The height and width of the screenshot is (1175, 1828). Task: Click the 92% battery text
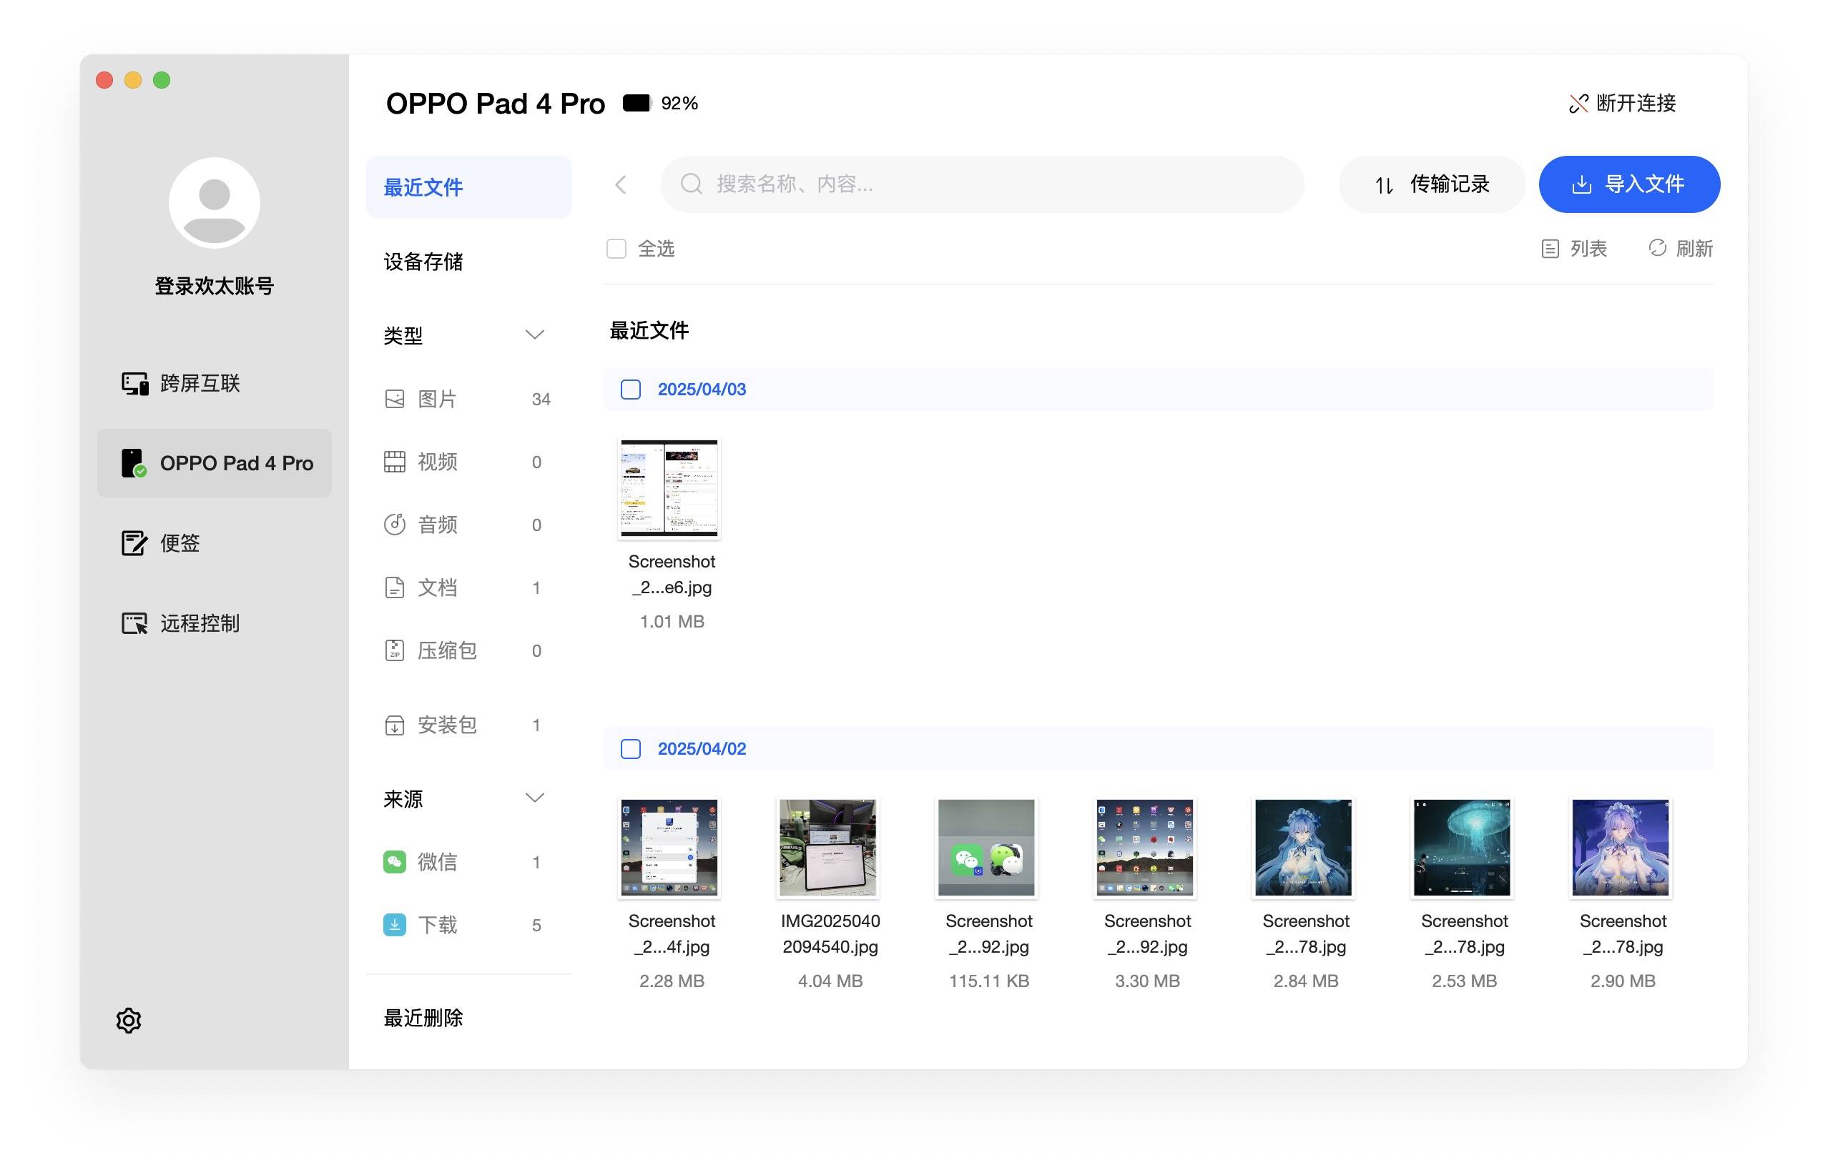click(x=679, y=103)
